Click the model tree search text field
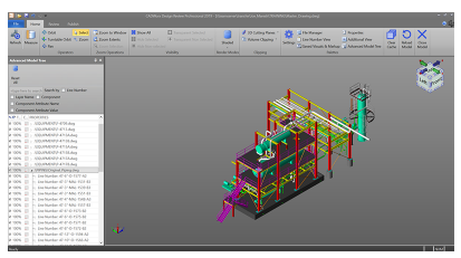Image resolution: width=461 pixels, height=258 pixels. pos(26,90)
